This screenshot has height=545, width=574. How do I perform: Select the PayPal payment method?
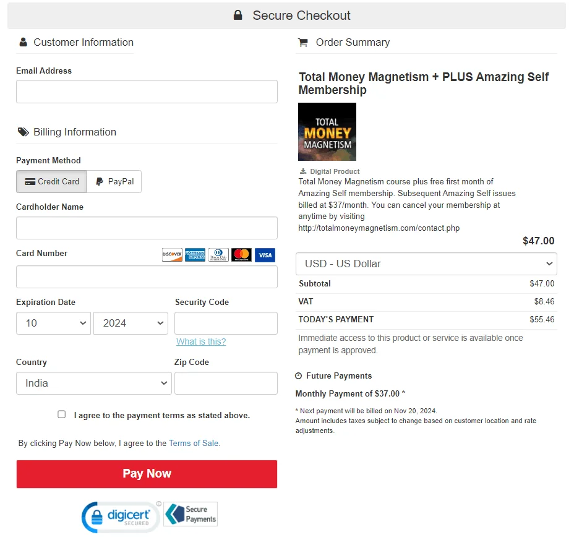coord(114,181)
